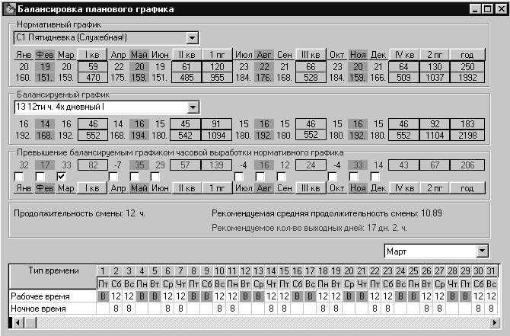Open the Март month dropdown arrow
510x336 pixels.
(482, 251)
